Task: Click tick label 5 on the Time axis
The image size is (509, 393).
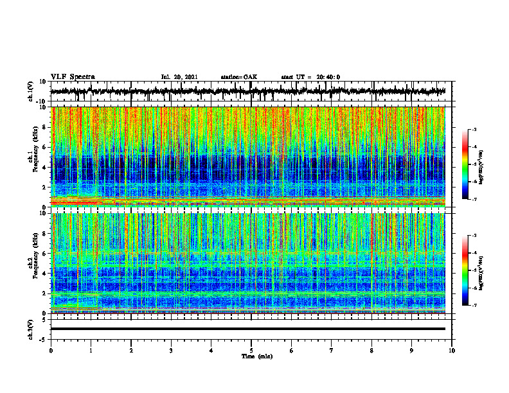Action: (251, 351)
